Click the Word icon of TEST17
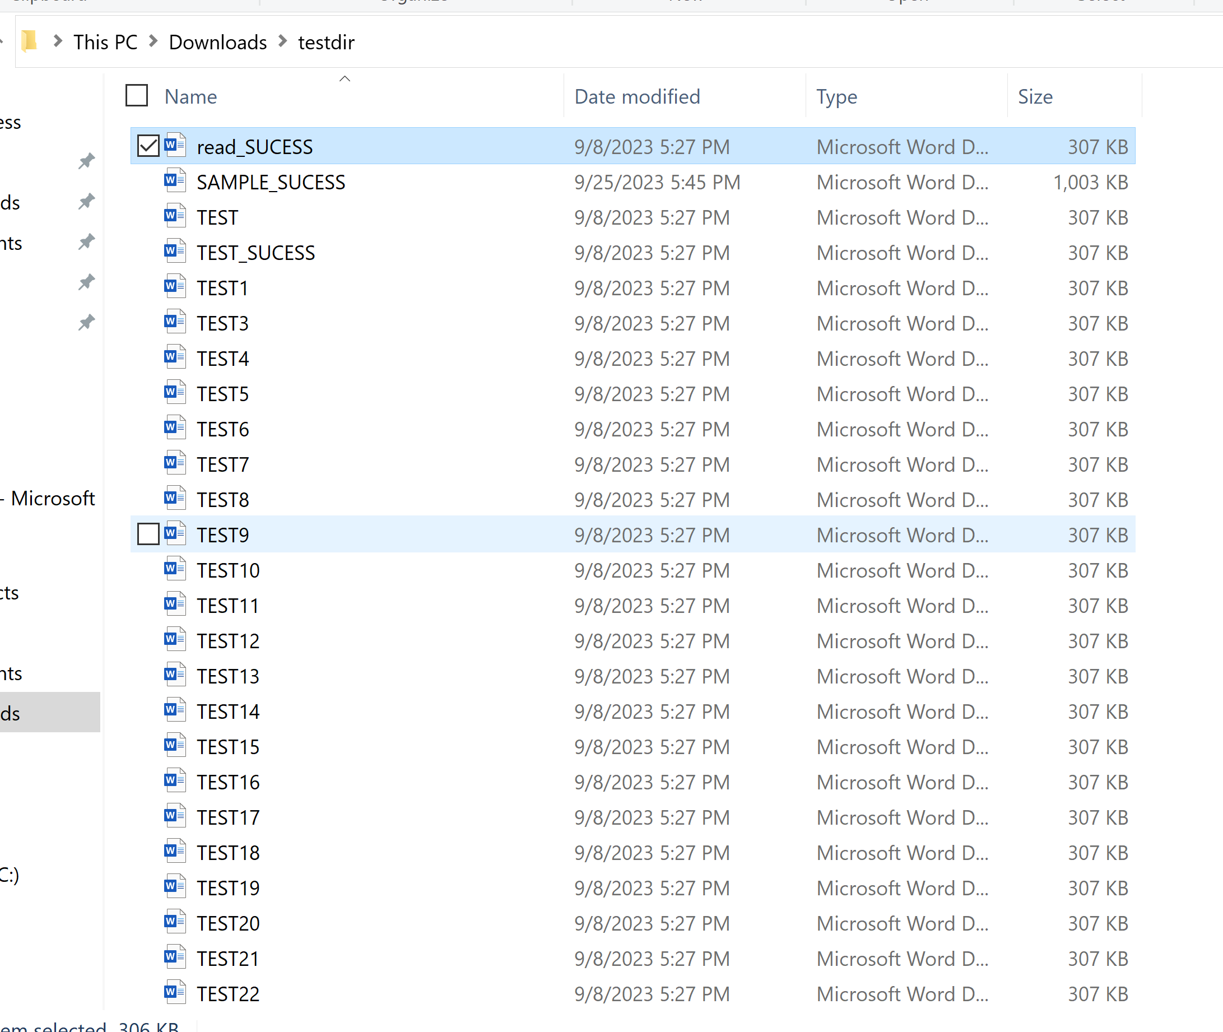This screenshot has height=1032, width=1223. 175,816
